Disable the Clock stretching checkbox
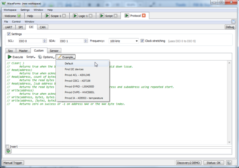Image resolution: width=239 pixels, height=168 pixels. [x=142, y=41]
